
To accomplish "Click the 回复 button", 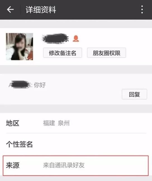I will click(x=134, y=94).
